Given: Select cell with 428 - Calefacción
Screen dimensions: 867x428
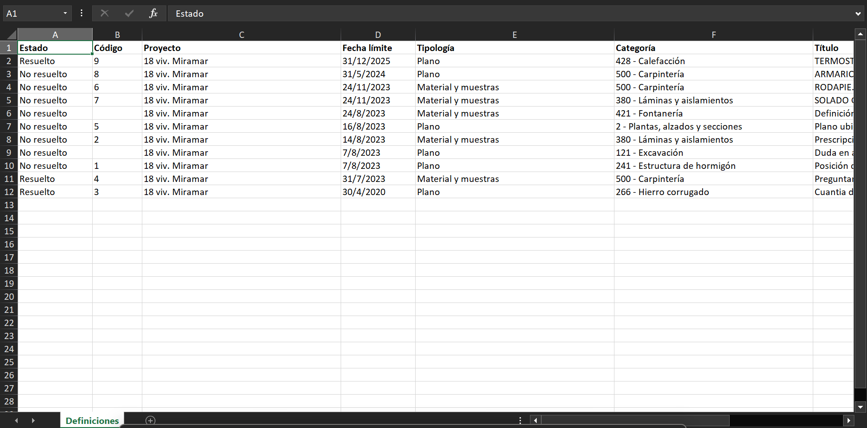Looking at the screenshot, I should point(713,61).
